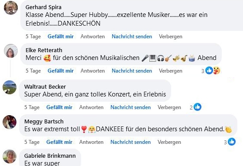Click the 5 Tage timestamp on Gerhard Spira's comment
243x166 pixels.
pos(33,37)
